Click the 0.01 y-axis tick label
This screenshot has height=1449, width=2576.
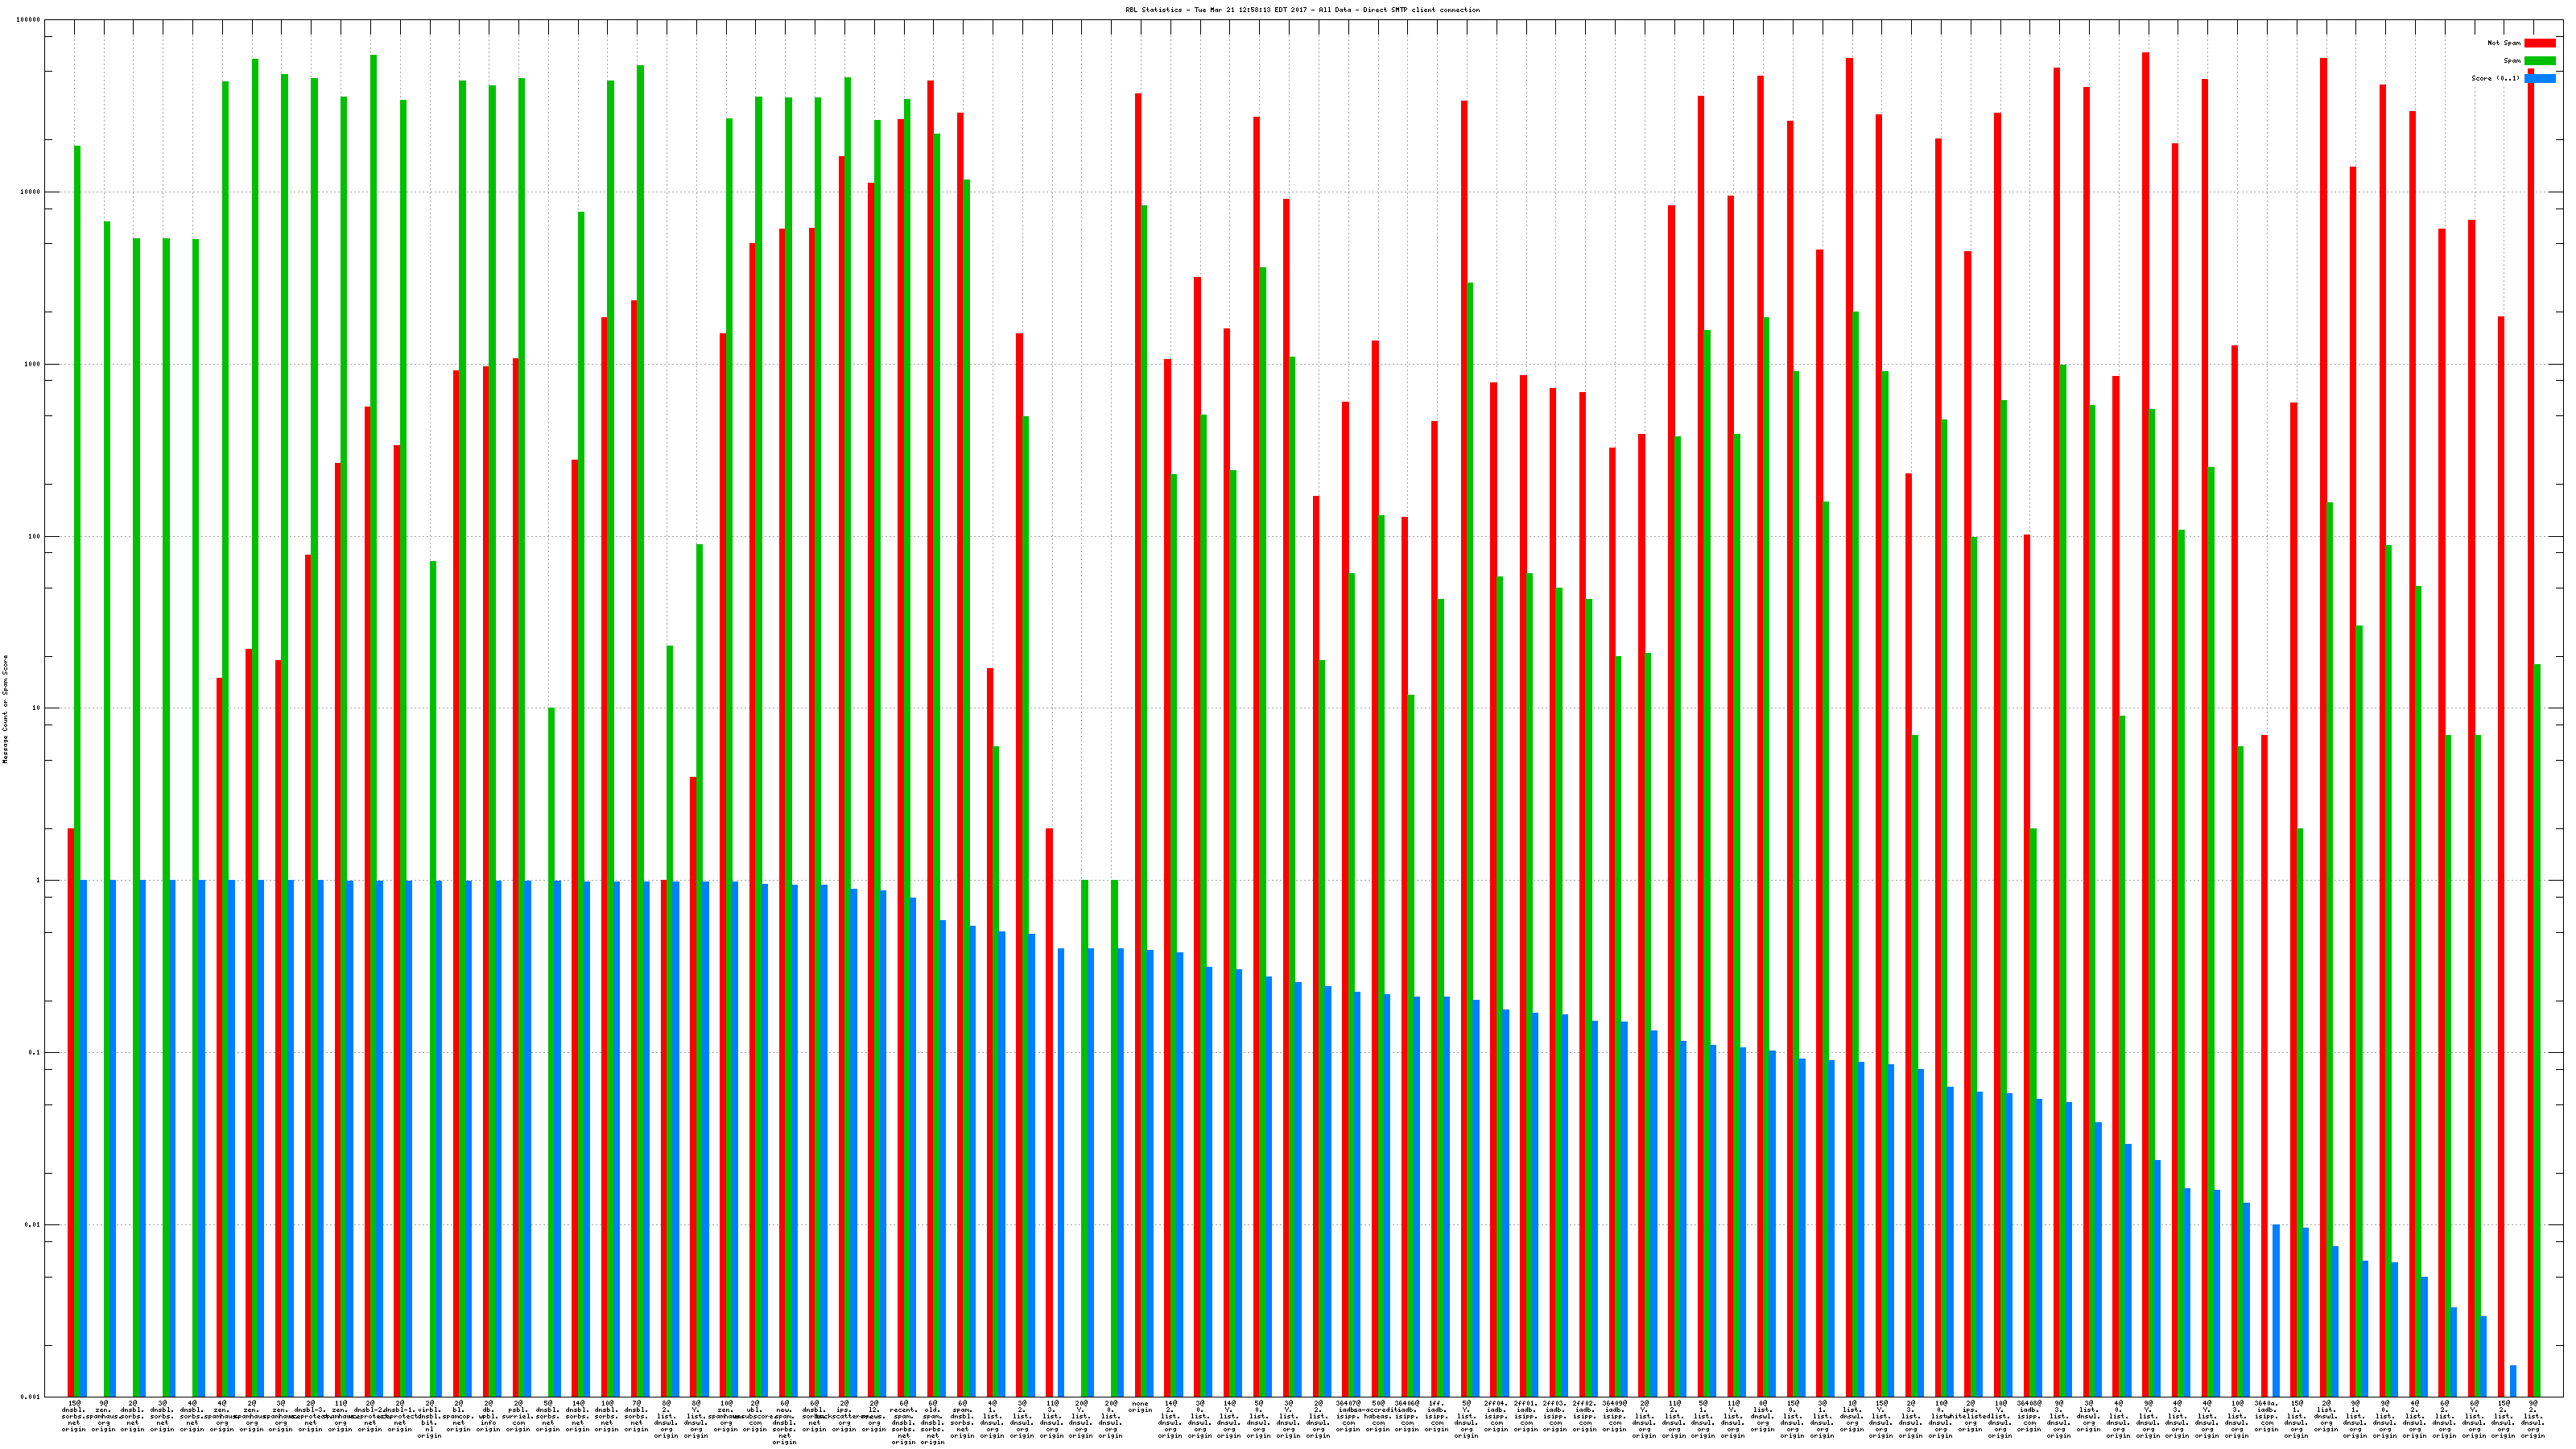point(33,1225)
